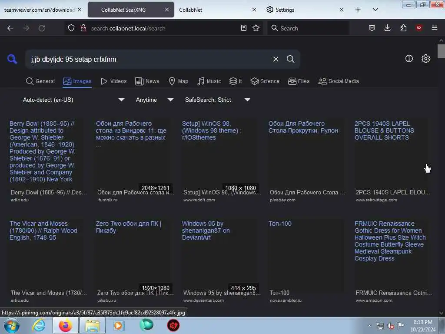The height and width of the screenshot is (334, 445).
Task: Open the SafeSearch: Strict dropdown
Action: click(x=218, y=100)
